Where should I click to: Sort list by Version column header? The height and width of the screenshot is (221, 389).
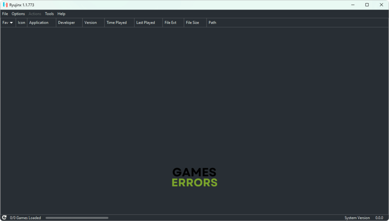[x=90, y=23]
